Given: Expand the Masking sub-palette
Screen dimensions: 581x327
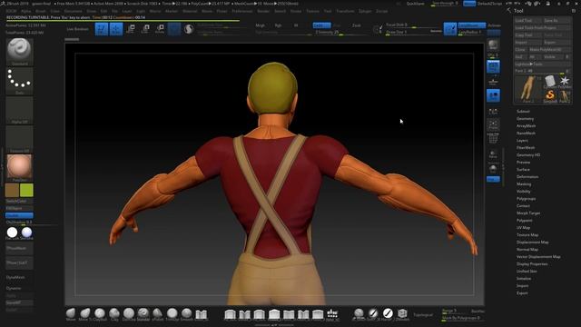Looking at the screenshot, I should tap(524, 183).
